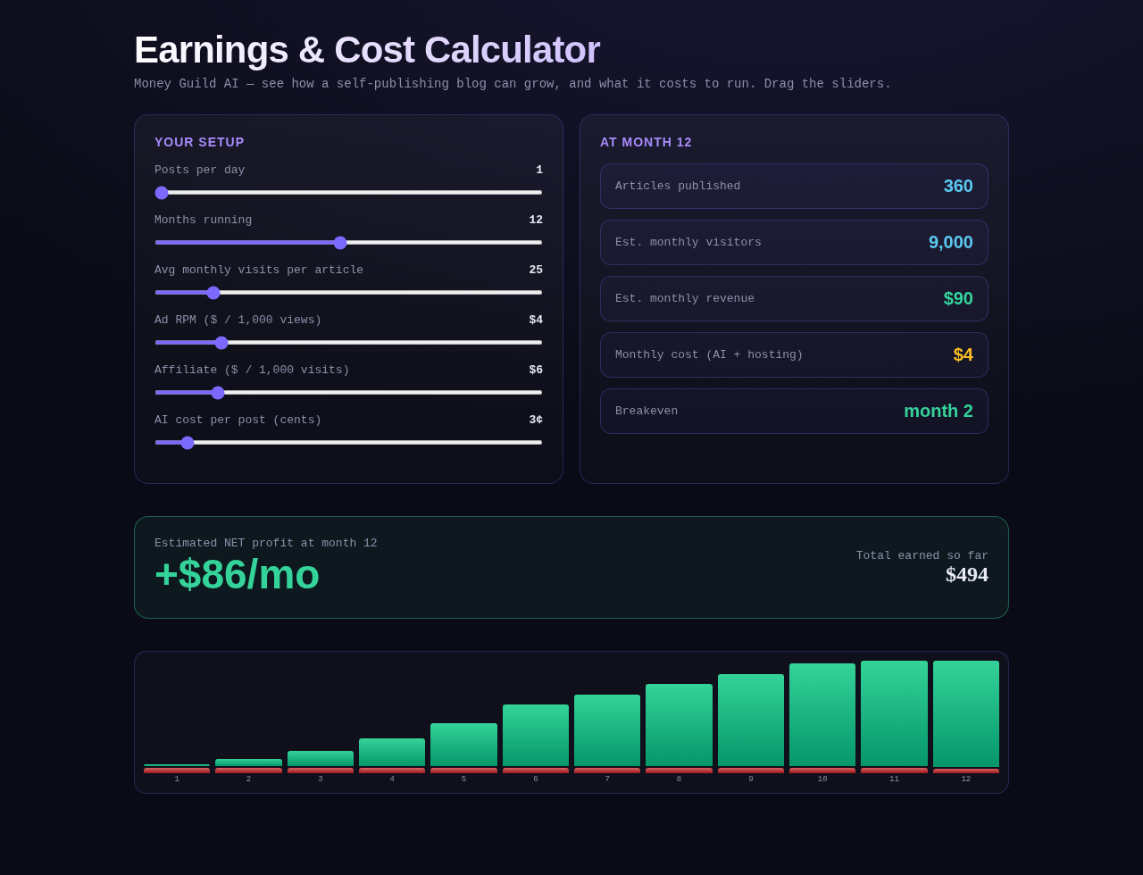1143x875 pixels.
Task: Click the month 5 bar in chart
Action: click(463, 748)
